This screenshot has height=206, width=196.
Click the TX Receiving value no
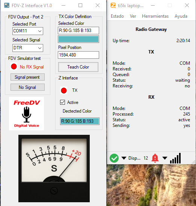(187, 86)
